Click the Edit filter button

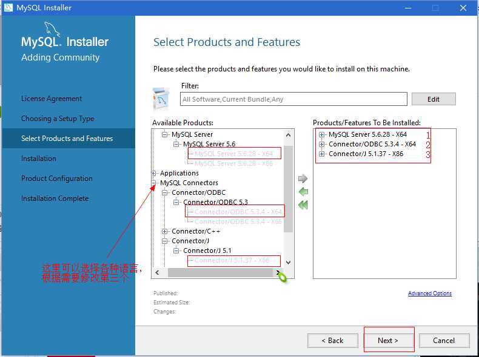click(x=434, y=99)
